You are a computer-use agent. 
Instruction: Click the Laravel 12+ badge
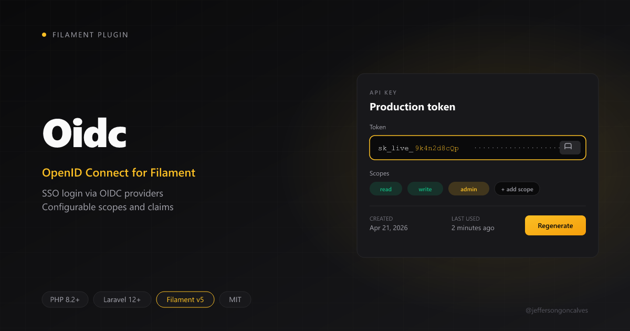click(122, 299)
